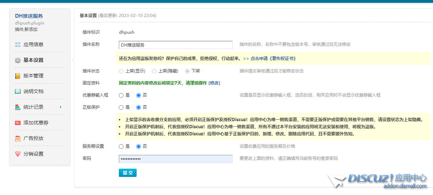Click the DH推送服务 plugin title
433x195 pixels.
29,16
